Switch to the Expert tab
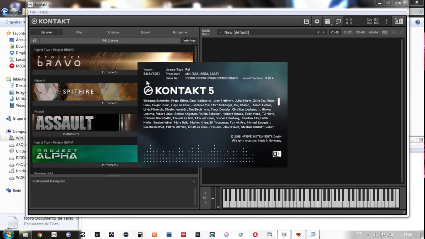425x239 pixels. [x=146, y=32]
